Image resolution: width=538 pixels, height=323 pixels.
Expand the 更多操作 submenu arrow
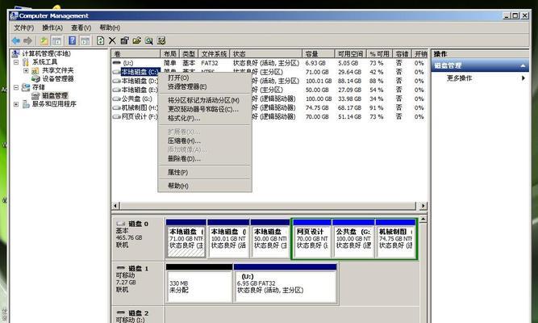click(523, 78)
